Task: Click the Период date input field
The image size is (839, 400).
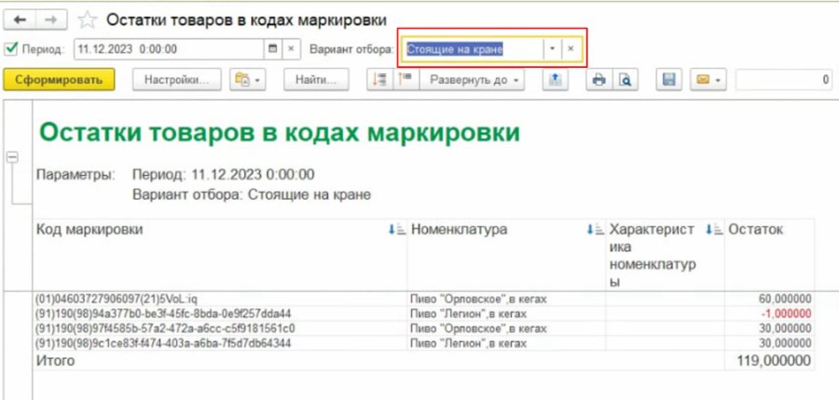Action: point(169,49)
